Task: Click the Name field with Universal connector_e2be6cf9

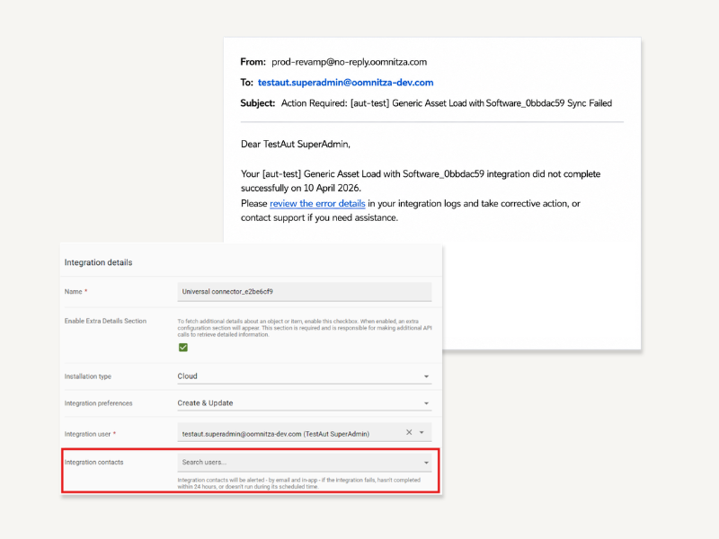Action: point(305,292)
